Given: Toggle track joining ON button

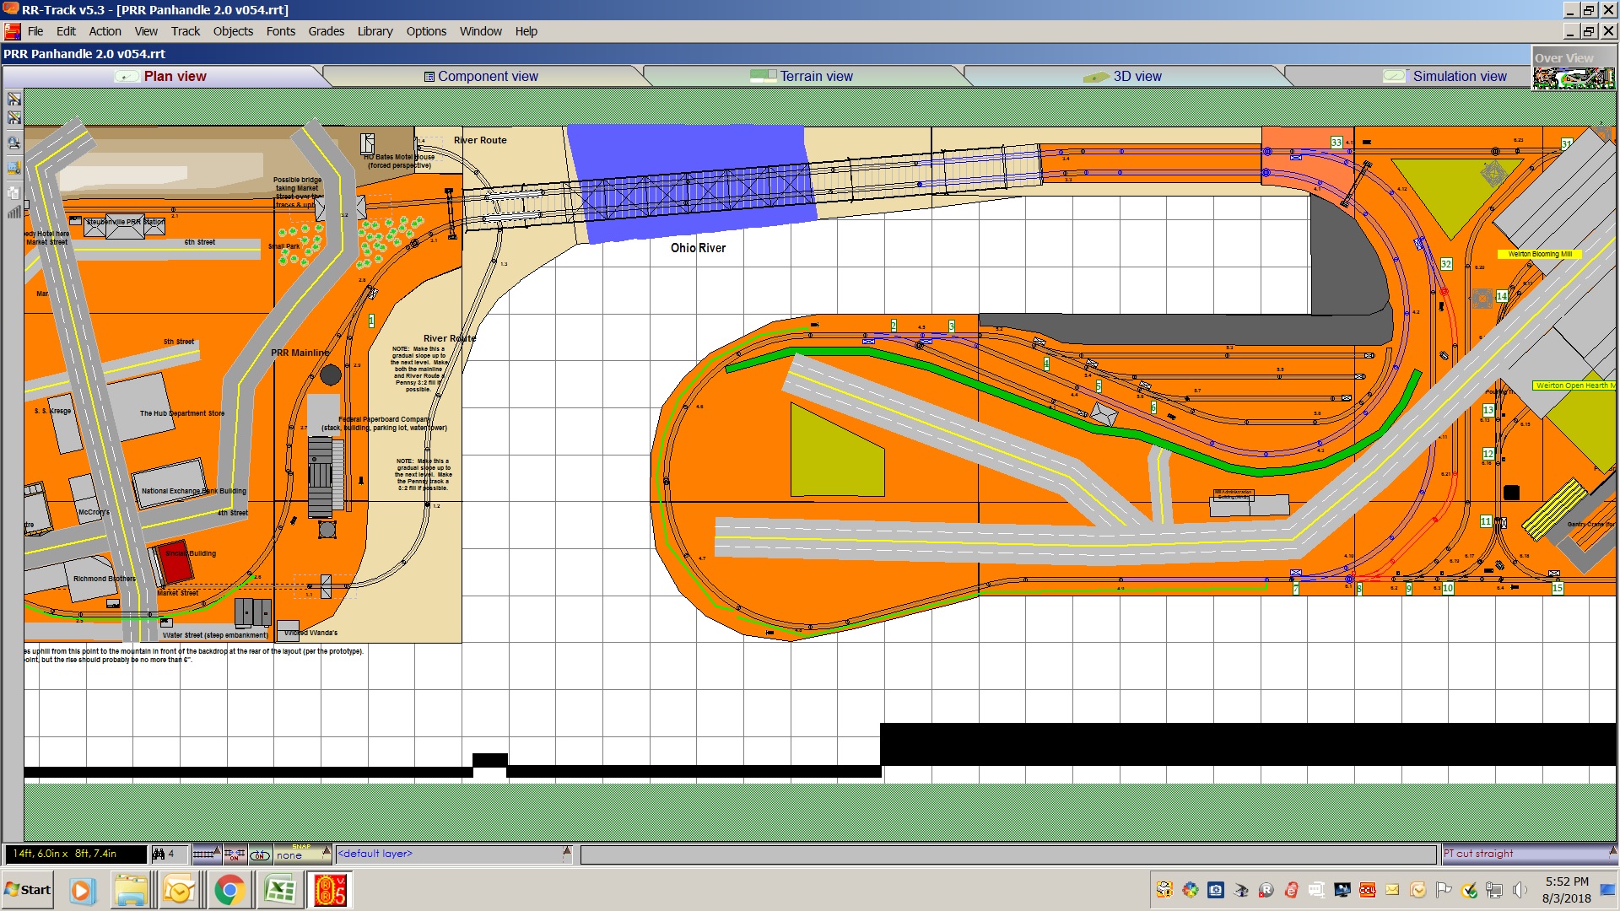Looking at the screenshot, I should pyautogui.click(x=235, y=854).
